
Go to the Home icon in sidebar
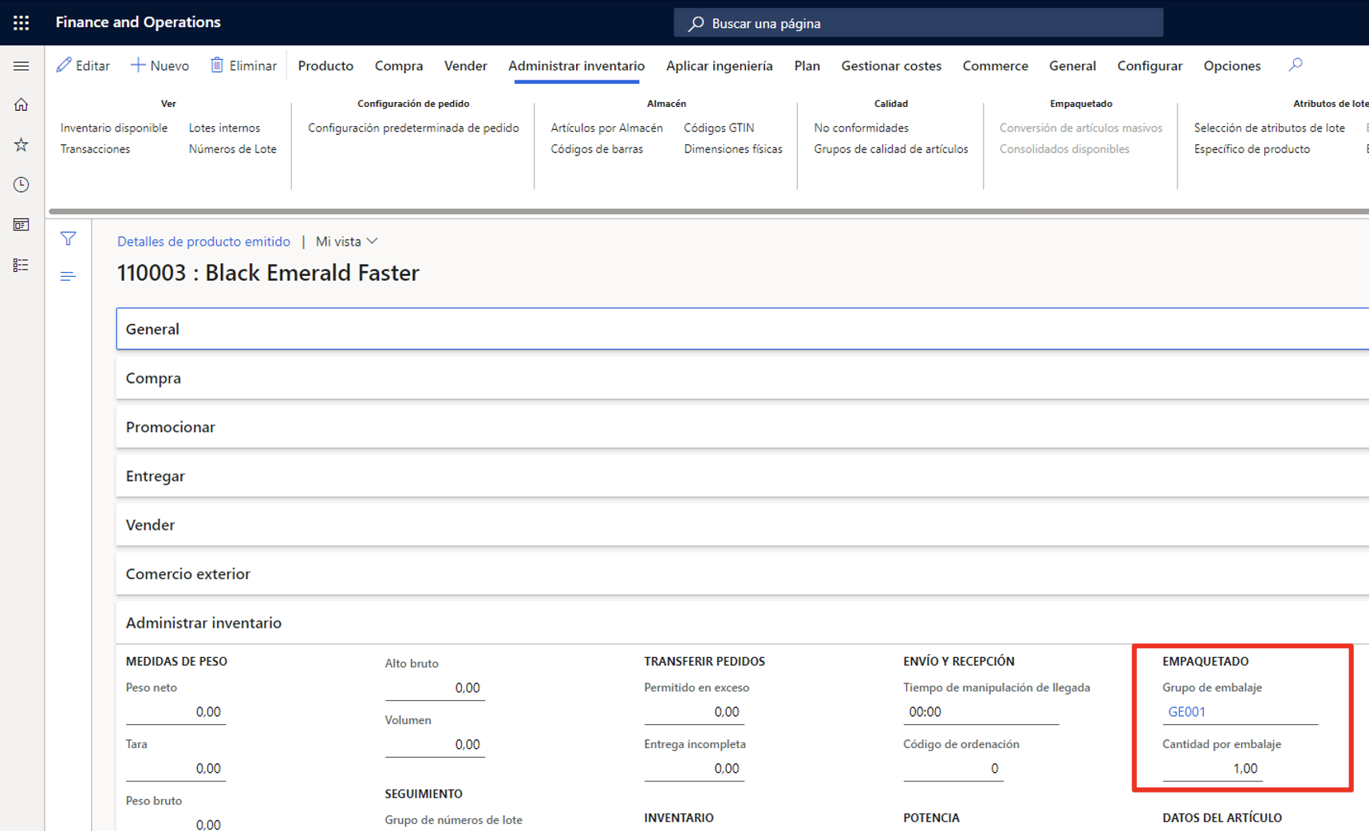22,104
